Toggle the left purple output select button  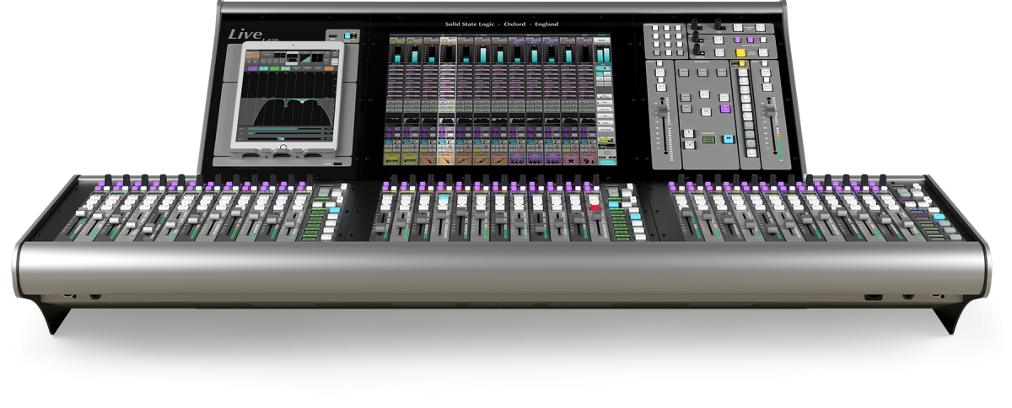(x=736, y=40)
